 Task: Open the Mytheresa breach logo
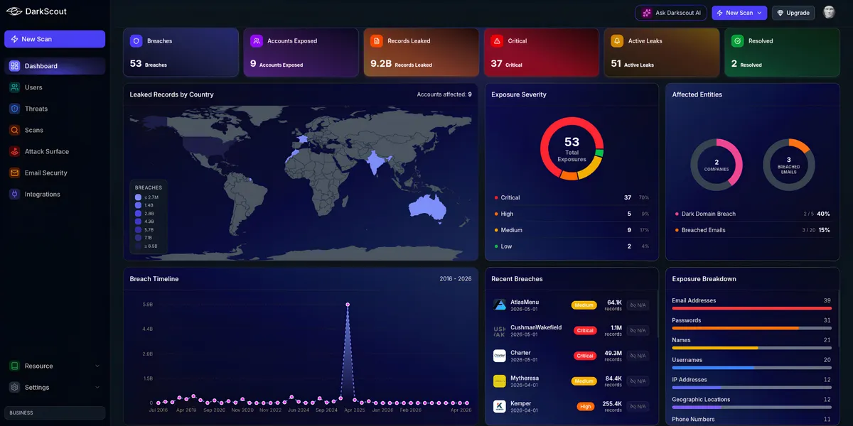point(500,381)
